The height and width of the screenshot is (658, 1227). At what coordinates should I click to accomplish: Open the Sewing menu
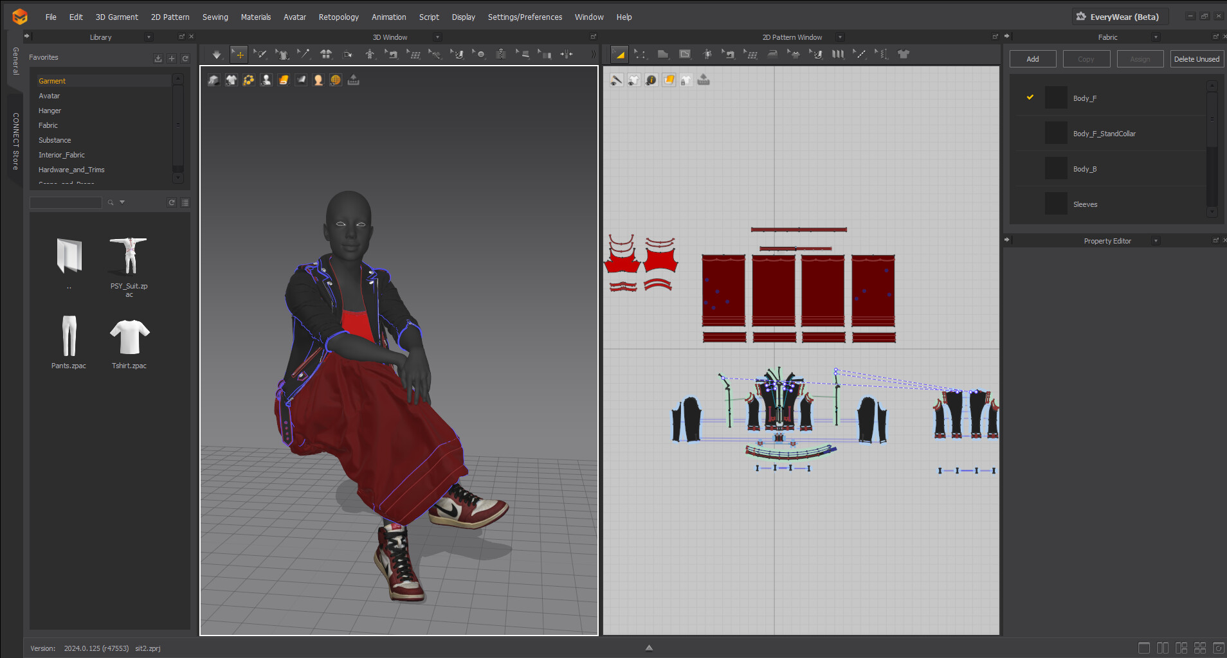click(x=215, y=17)
